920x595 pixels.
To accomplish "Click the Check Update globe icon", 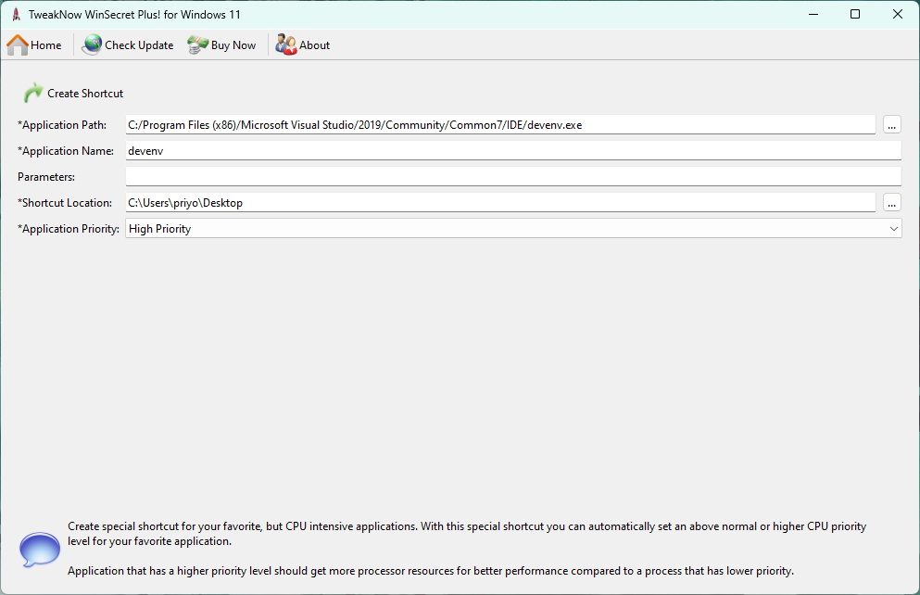I will [92, 44].
